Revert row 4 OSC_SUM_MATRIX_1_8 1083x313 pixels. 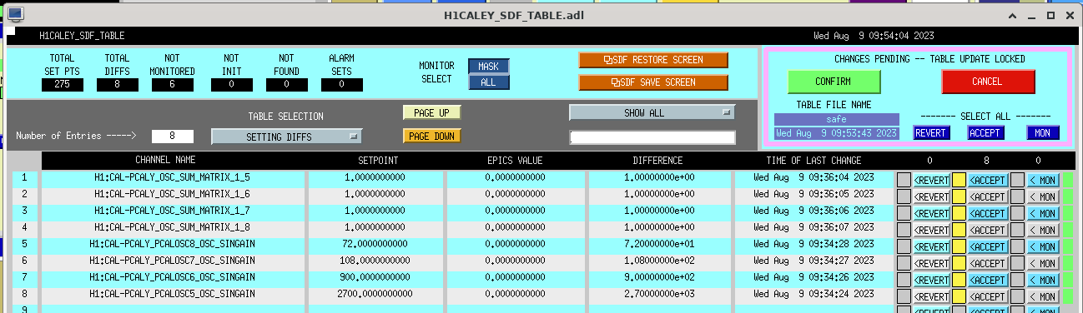click(931, 230)
